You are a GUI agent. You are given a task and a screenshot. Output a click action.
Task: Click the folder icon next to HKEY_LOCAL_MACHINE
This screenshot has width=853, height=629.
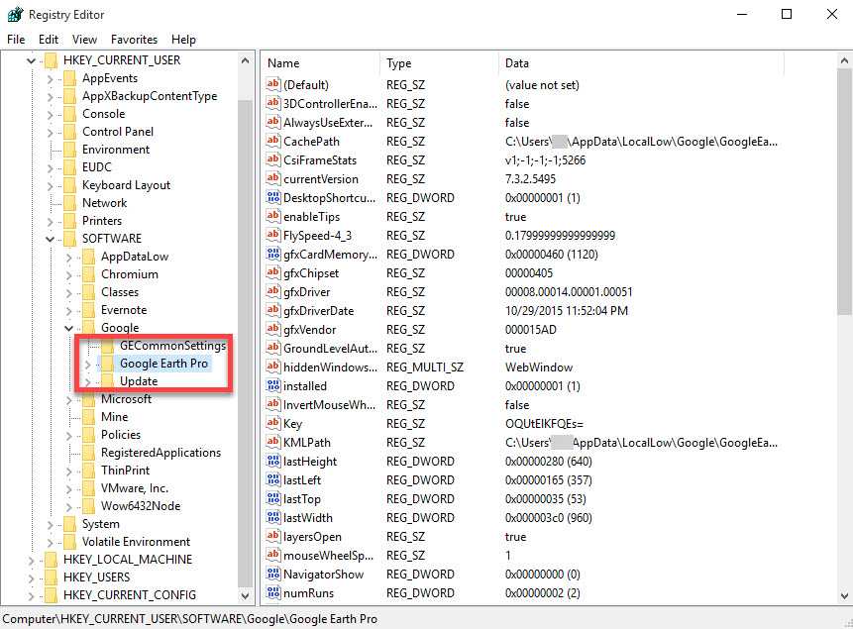[50, 560]
